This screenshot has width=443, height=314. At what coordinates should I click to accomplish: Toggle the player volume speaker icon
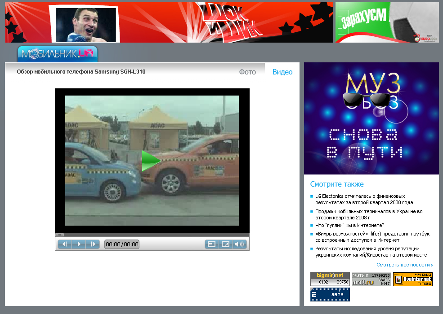(240, 244)
